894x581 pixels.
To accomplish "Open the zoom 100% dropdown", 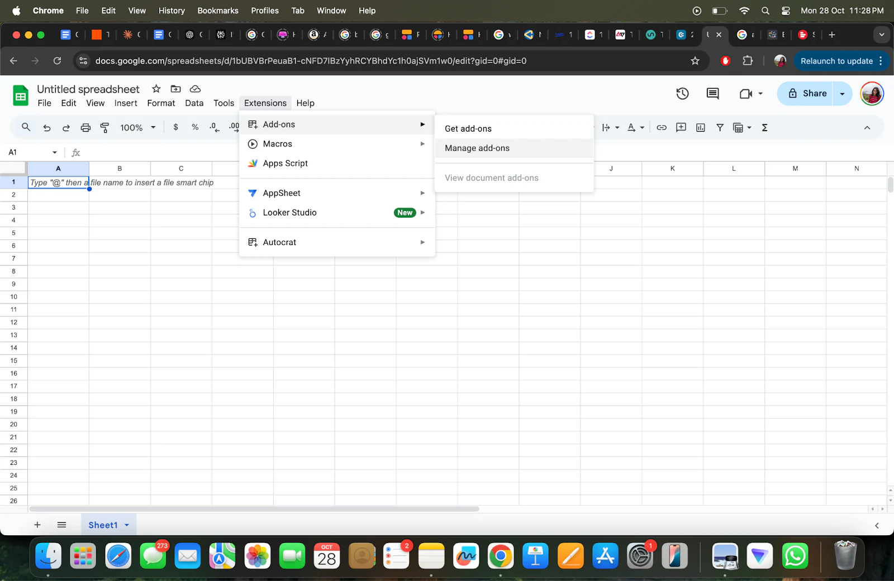I will (138, 128).
